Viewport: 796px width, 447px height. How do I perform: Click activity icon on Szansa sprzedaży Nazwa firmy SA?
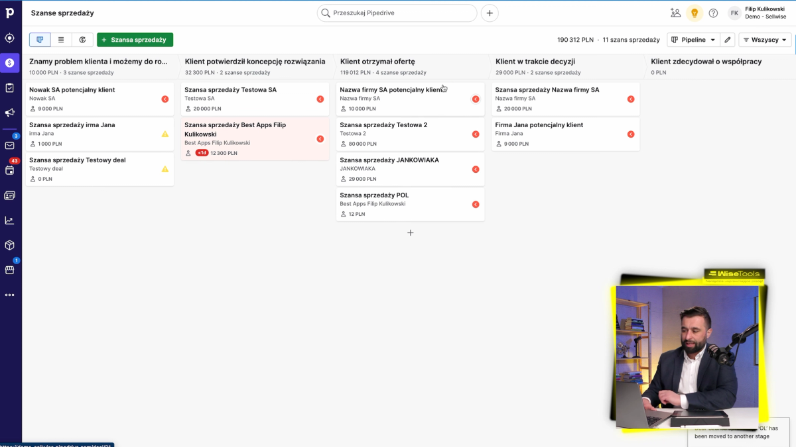pos(631,99)
